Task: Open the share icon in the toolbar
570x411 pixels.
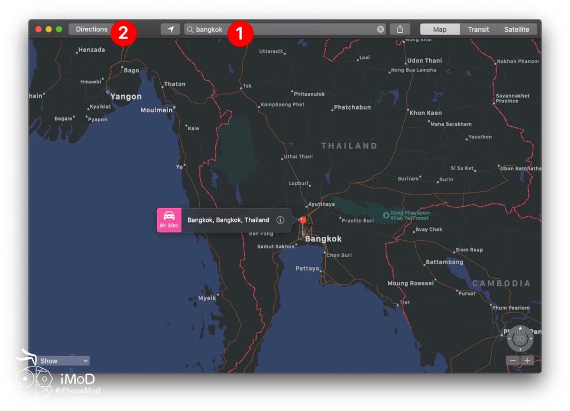Action: (400, 29)
